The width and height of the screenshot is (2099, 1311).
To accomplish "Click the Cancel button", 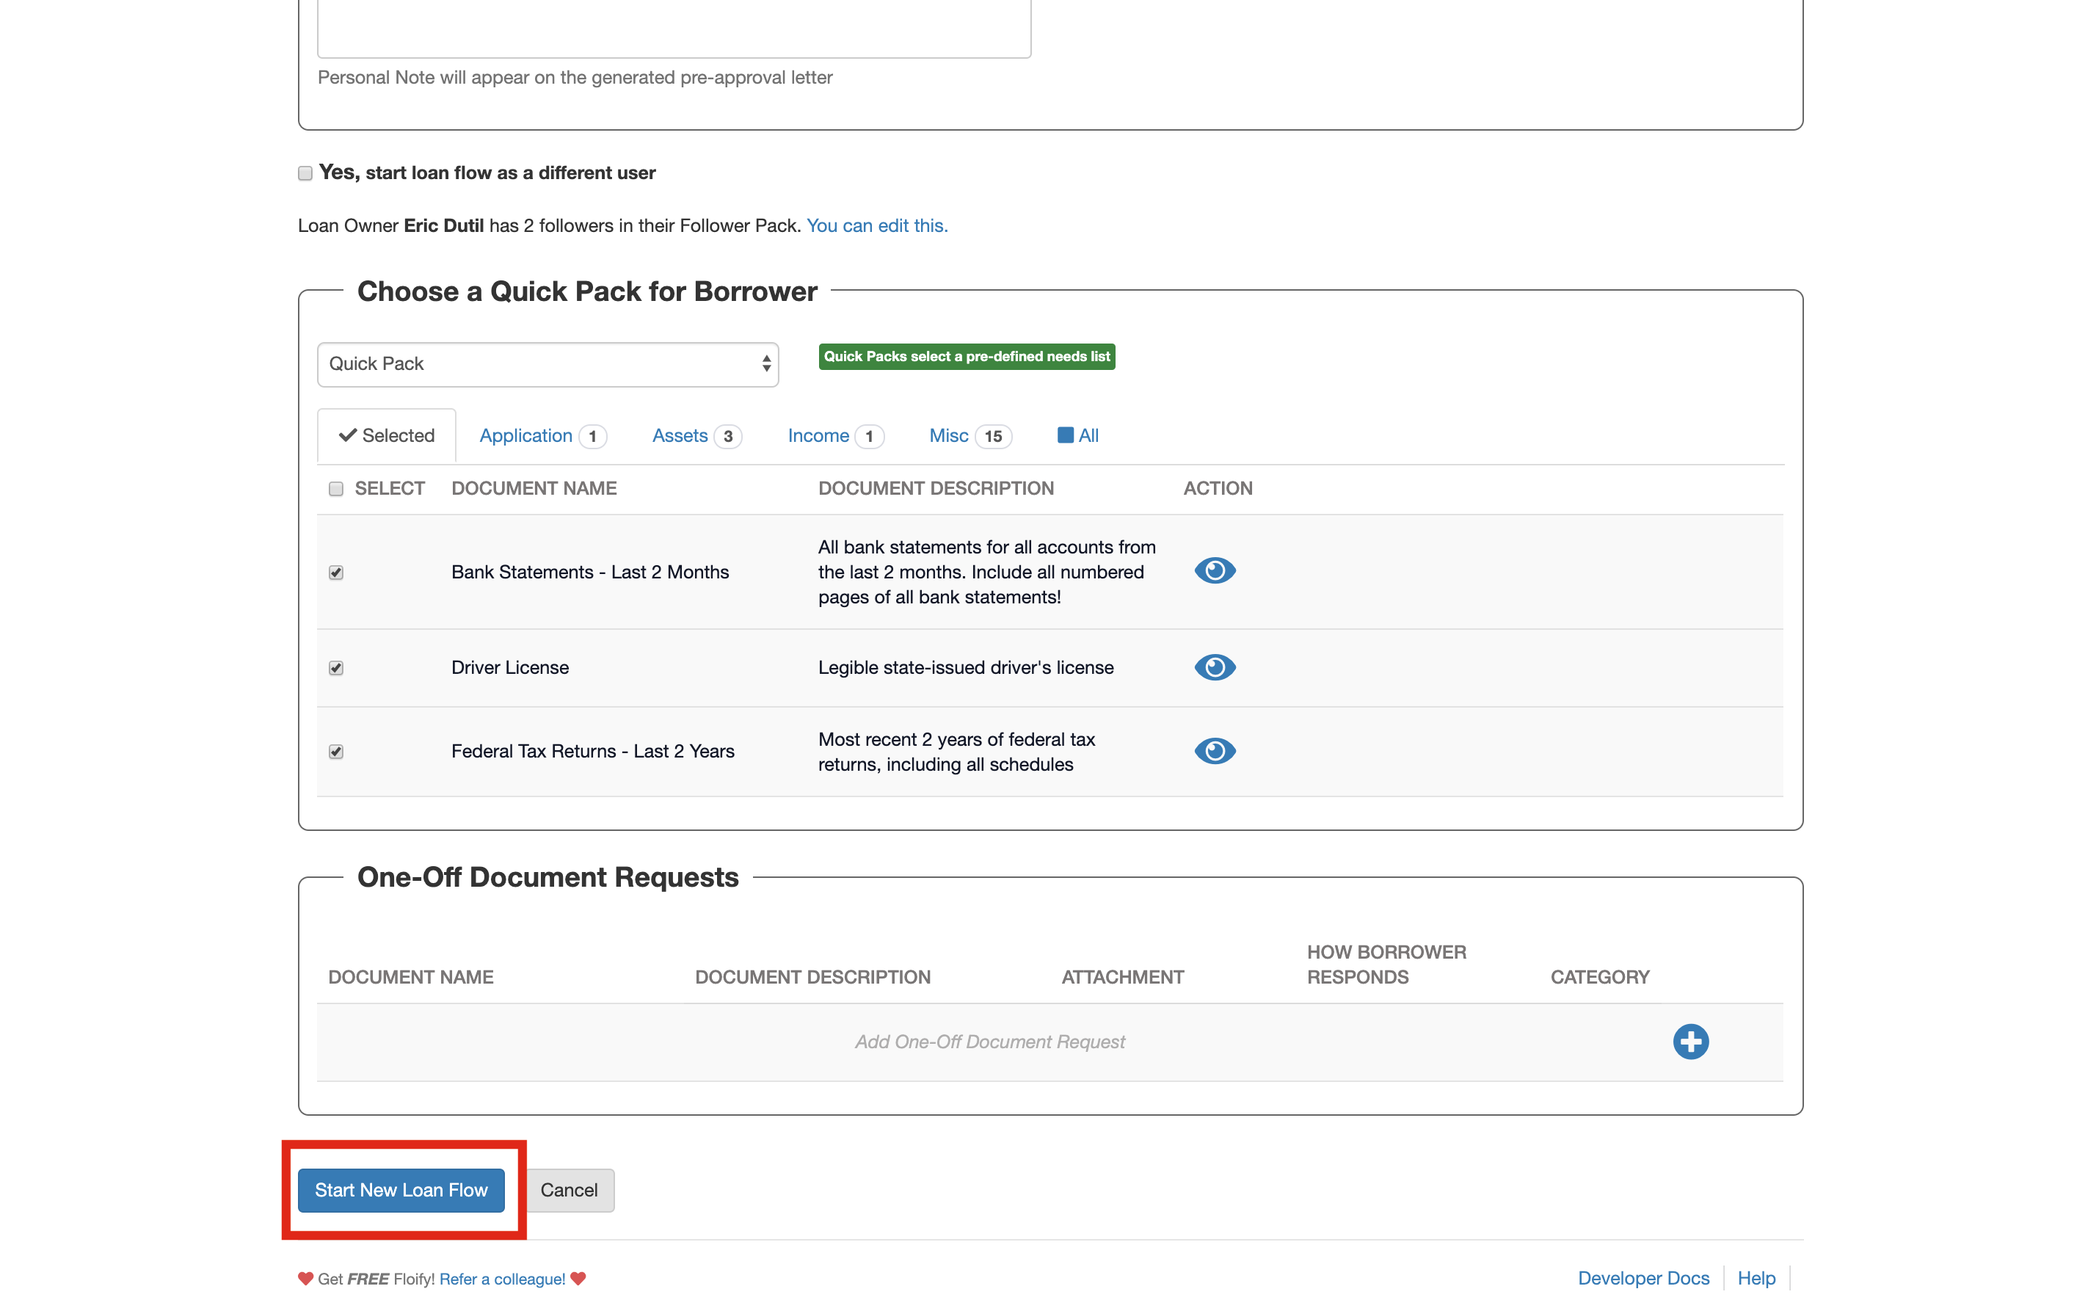I will (x=569, y=1190).
